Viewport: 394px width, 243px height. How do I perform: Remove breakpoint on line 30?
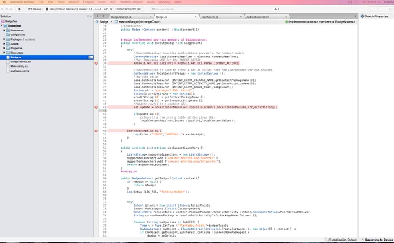click(x=96, y=63)
